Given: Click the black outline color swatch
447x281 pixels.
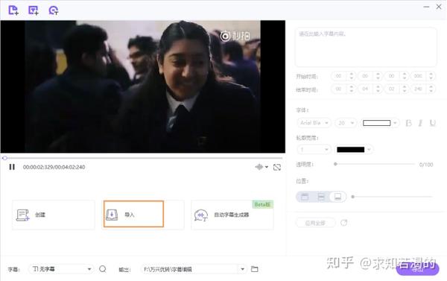Looking at the screenshot, I should coord(350,150).
